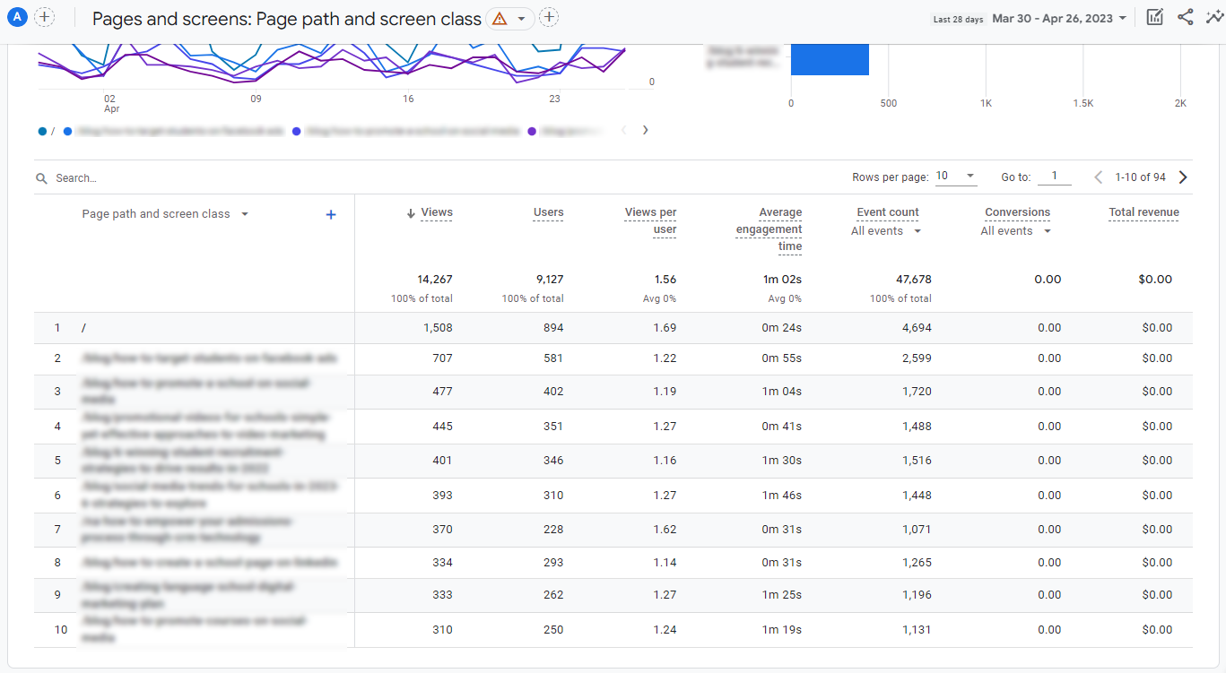The image size is (1226, 673).
Task: Click the share this report icon
Action: click(1186, 18)
